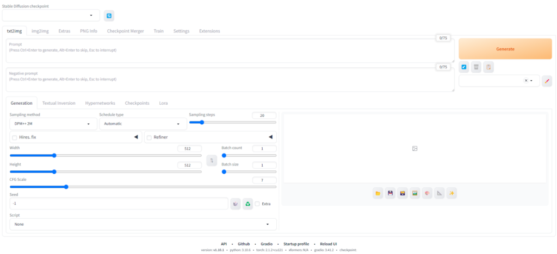The height and width of the screenshot is (254, 557).
Task: Click the CFG Scale slider
Action: [143, 187]
